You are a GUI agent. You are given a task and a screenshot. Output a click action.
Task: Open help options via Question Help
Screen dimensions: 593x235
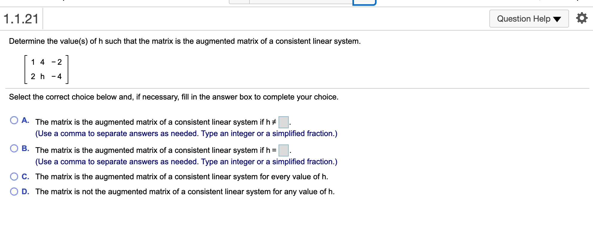pos(529,19)
